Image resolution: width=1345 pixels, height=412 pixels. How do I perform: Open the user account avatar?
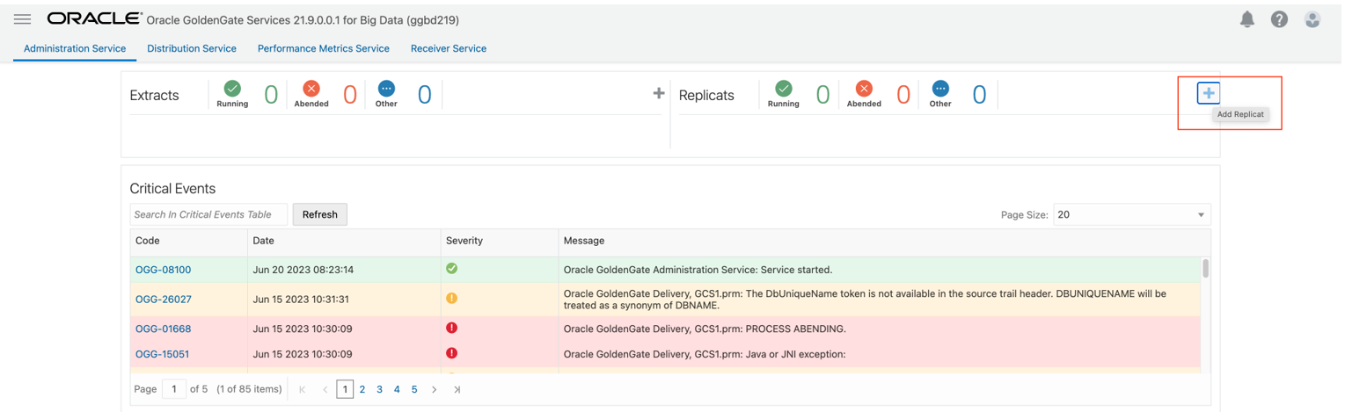(1312, 18)
